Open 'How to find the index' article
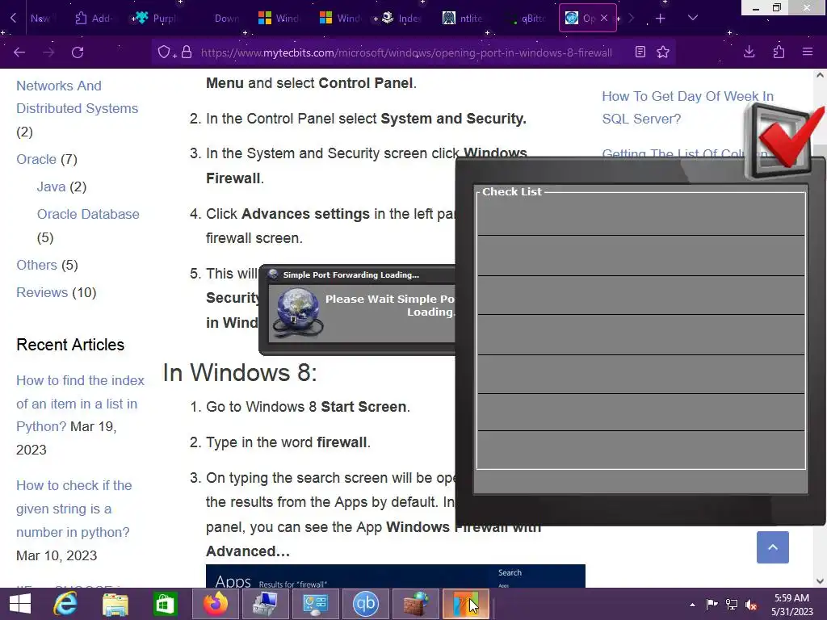The height and width of the screenshot is (620, 827). (80, 404)
